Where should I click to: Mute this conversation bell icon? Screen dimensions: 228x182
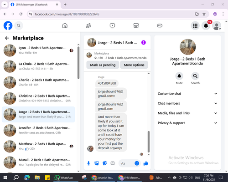(179, 76)
